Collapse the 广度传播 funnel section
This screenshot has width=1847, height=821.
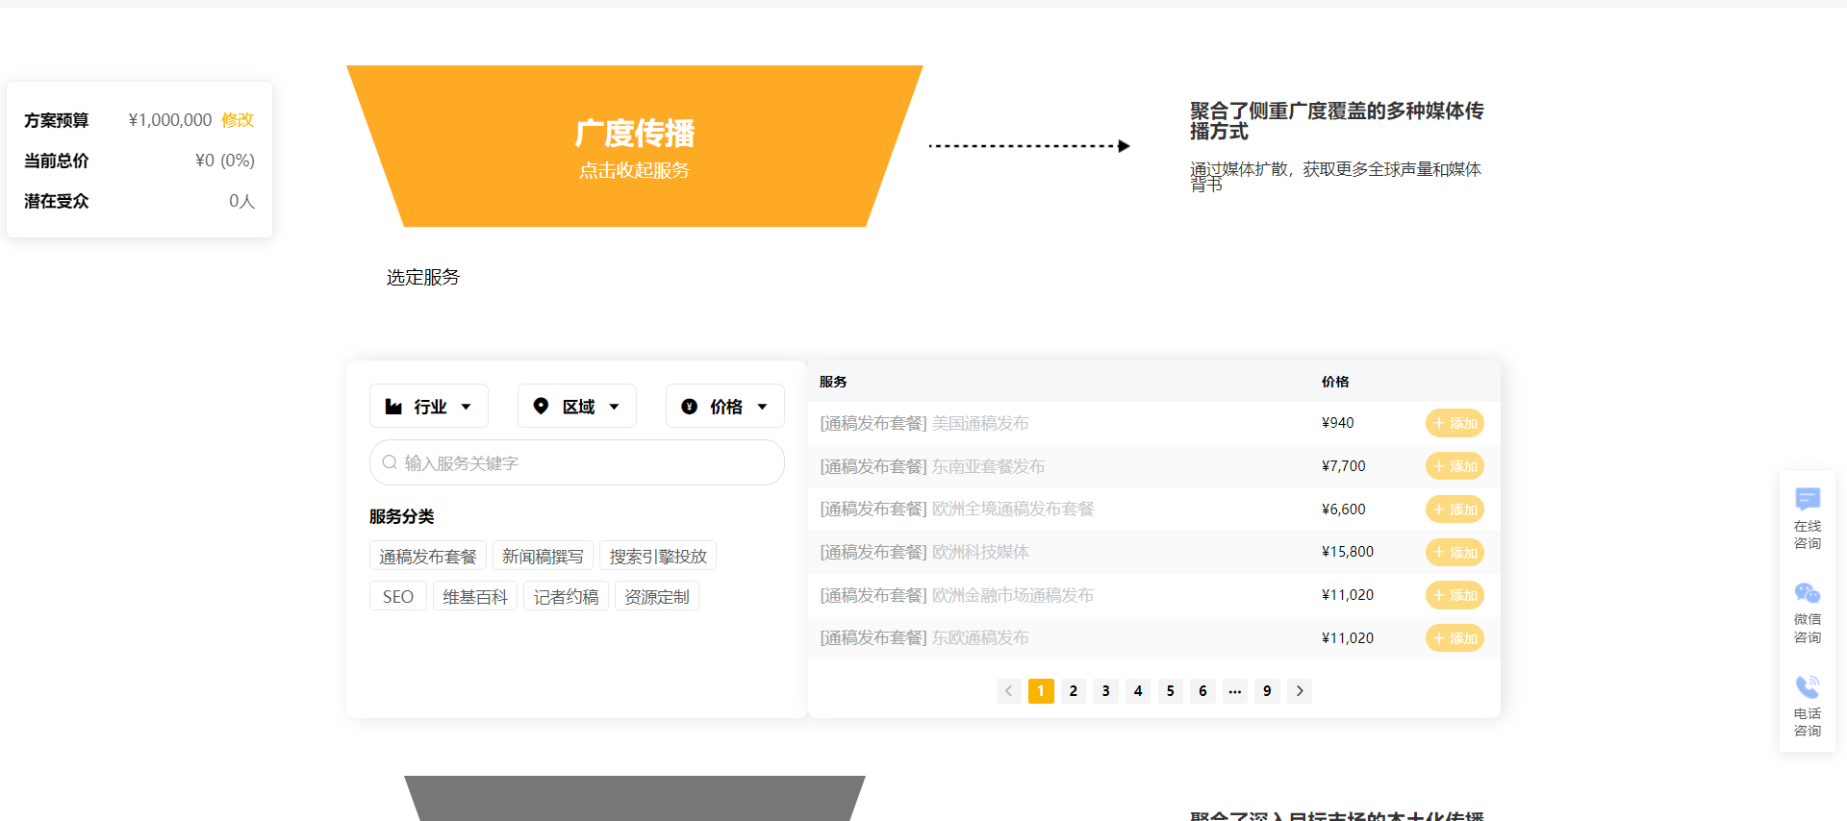[x=635, y=146]
